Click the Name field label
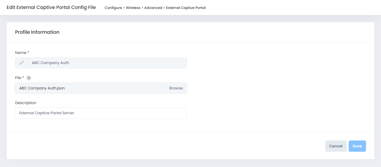Screen dimensions: 381x167 [21, 53]
